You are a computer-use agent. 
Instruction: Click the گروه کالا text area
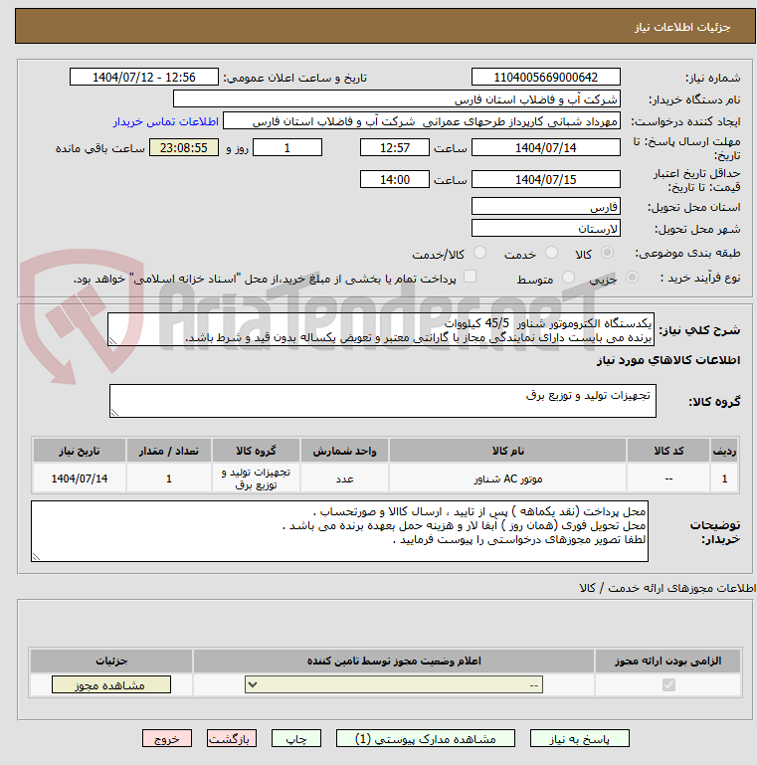pos(382,401)
